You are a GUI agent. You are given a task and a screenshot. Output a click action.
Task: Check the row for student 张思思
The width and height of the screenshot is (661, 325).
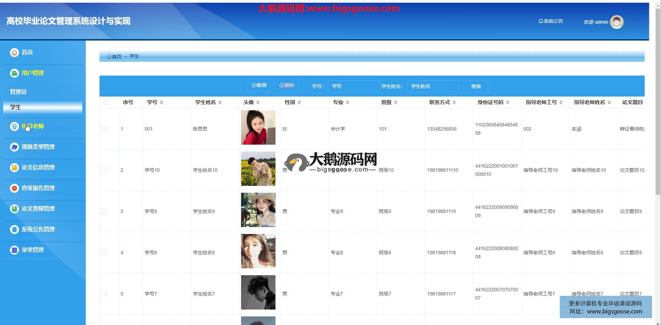click(104, 129)
